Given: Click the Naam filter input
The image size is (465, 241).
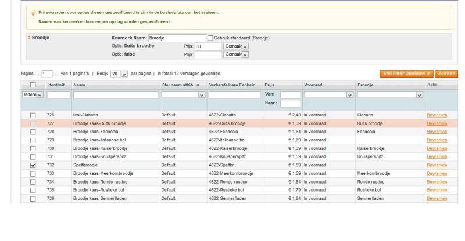Looking at the screenshot, I should (116, 94).
